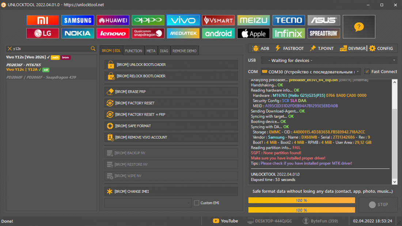
Task: Pick the Vivo brand logo
Action: 183,20
